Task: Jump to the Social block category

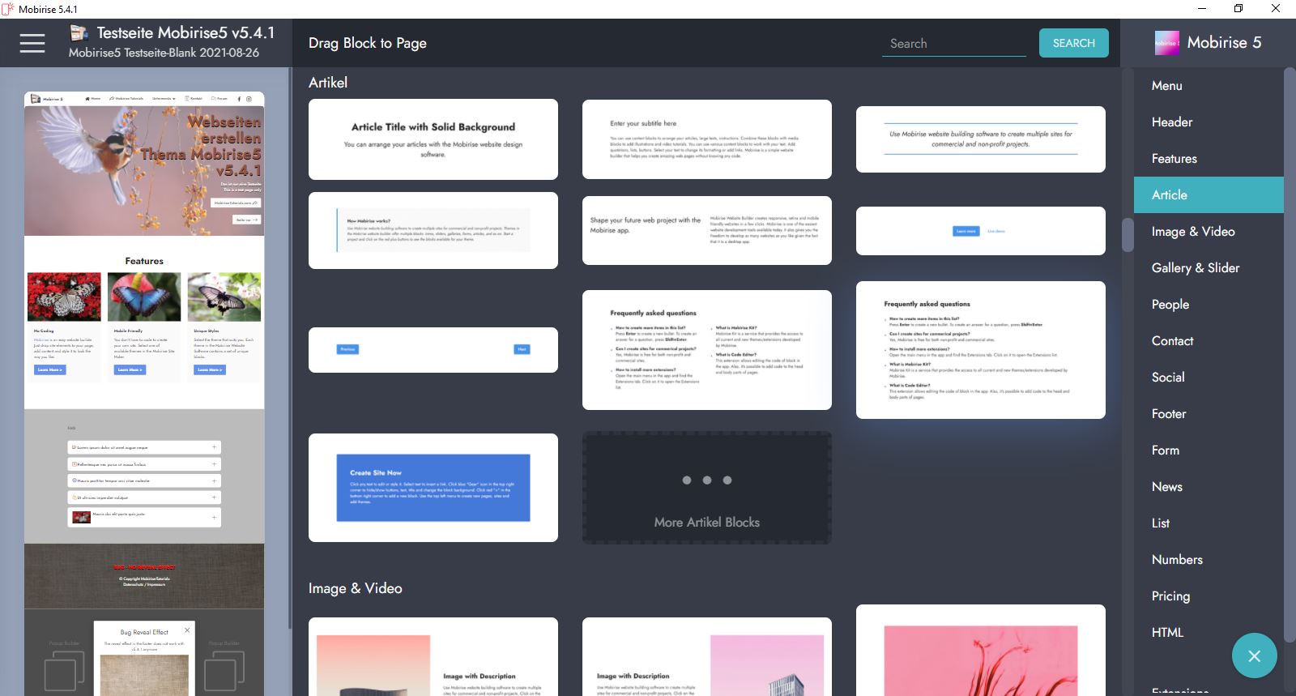Action: (1209, 377)
